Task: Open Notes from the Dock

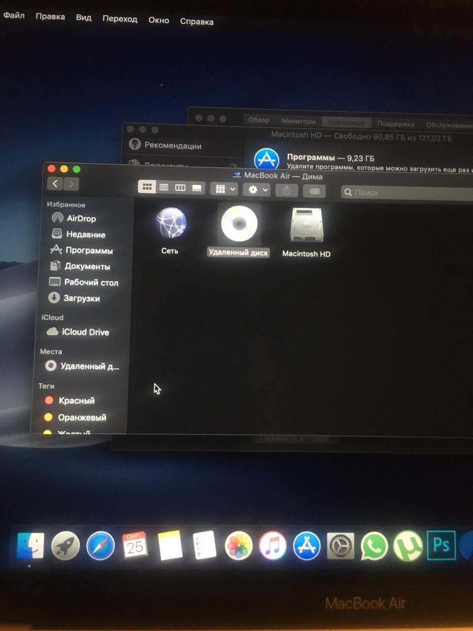Action: point(170,546)
